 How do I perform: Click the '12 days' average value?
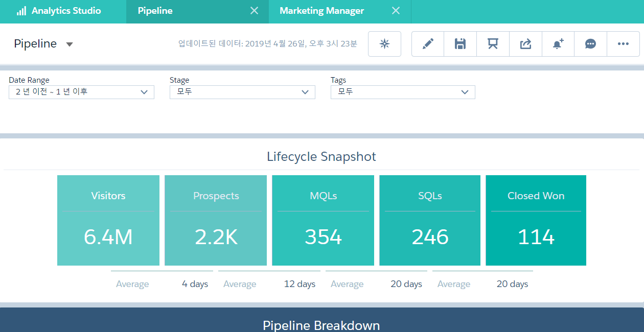[300, 284]
